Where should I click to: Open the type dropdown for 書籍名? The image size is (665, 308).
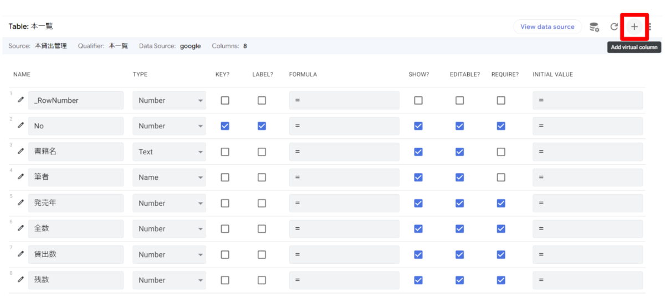coord(169,152)
